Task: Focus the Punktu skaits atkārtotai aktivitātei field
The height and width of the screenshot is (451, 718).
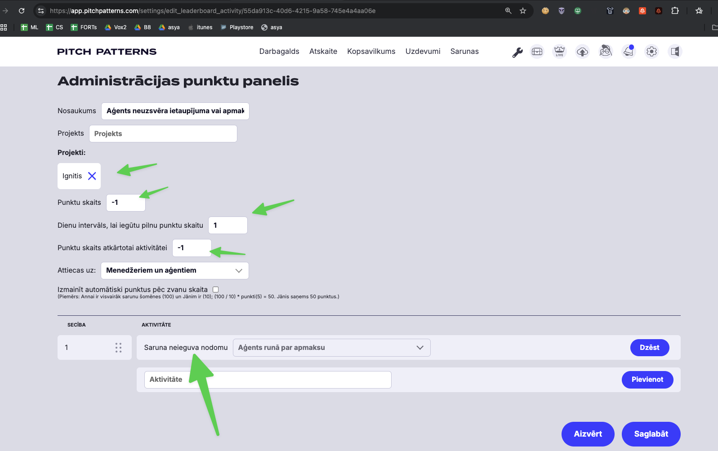Action: [192, 248]
